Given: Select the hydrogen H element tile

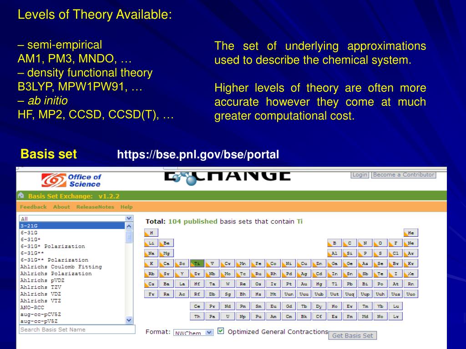Looking at the screenshot, I should [151, 233].
